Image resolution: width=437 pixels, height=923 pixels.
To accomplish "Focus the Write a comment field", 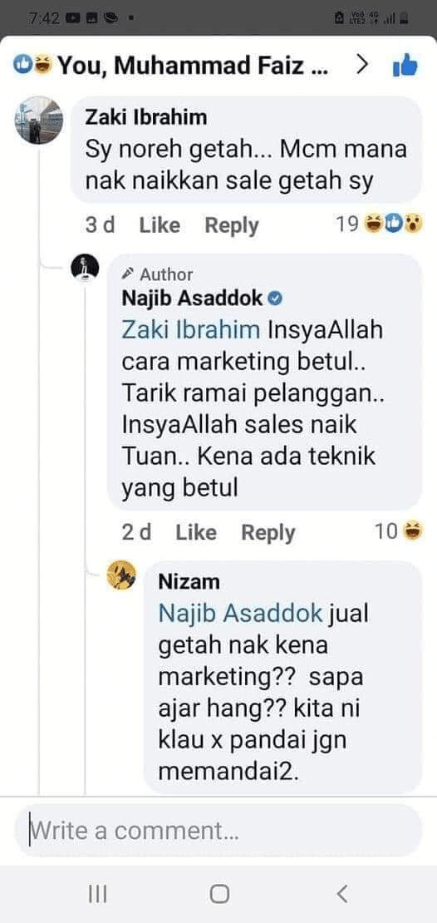I will pyautogui.click(x=218, y=831).
